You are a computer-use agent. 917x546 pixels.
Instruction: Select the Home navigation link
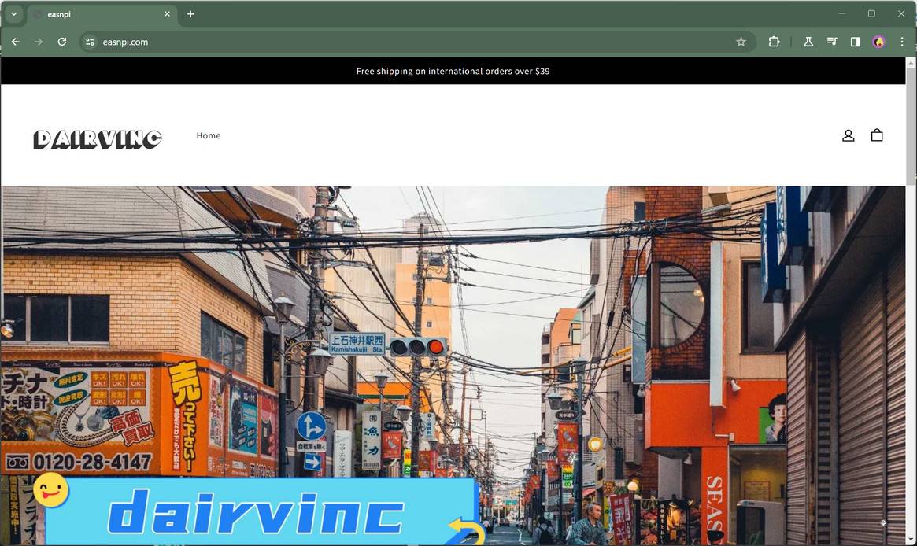pyautogui.click(x=209, y=135)
